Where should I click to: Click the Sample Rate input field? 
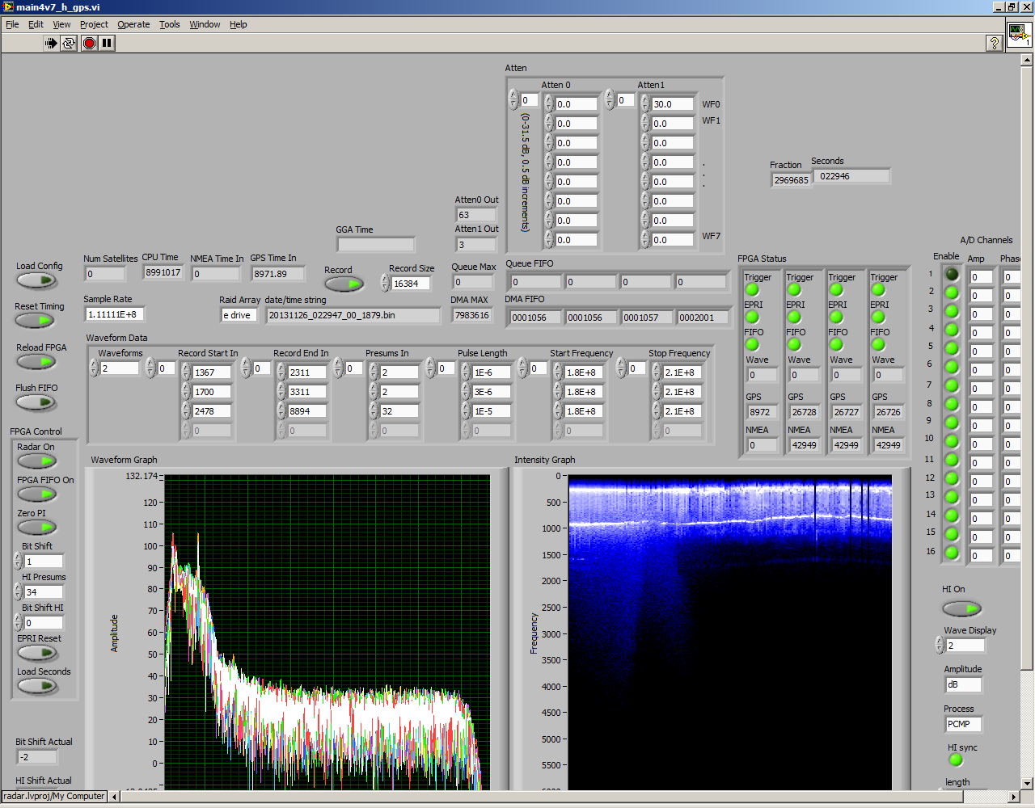point(114,314)
